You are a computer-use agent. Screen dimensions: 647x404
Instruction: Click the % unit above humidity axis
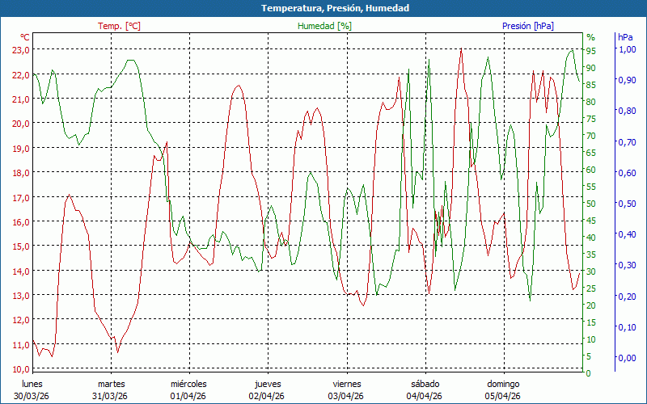click(x=590, y=37)
